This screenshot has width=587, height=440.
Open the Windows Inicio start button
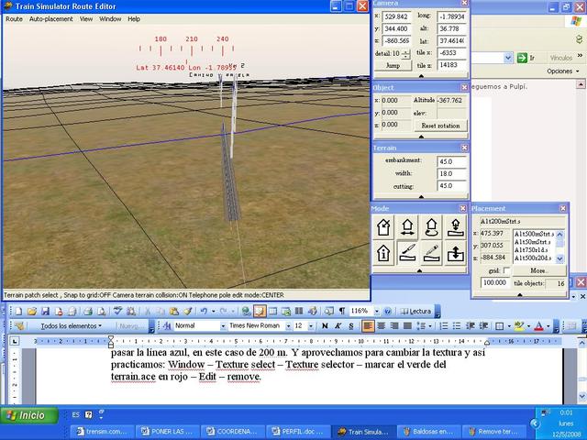coord(26,415)
